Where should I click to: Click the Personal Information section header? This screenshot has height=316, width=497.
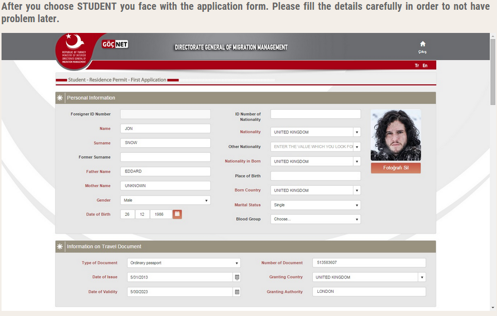(245, 98)
